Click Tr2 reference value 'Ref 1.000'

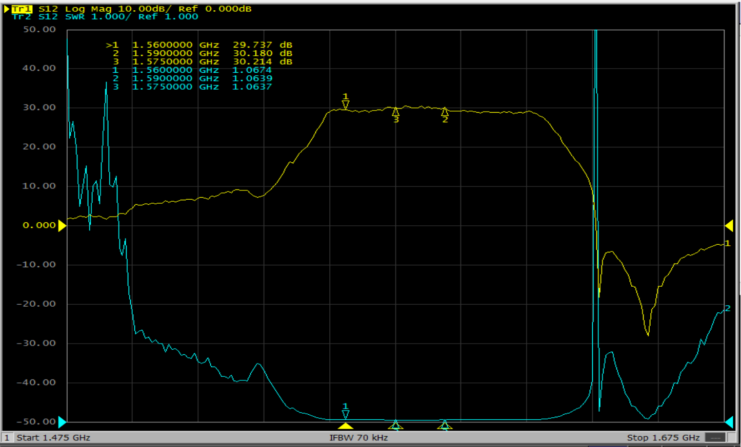pos(168,17)
